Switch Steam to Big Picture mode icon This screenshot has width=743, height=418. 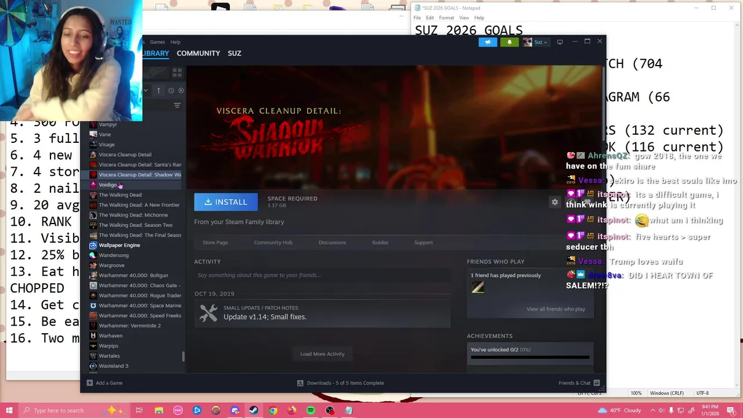[560, 42]
